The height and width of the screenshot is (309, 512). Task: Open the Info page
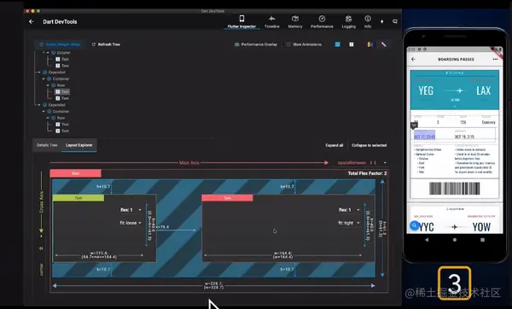pyautogui.click(x=368, y=22)
